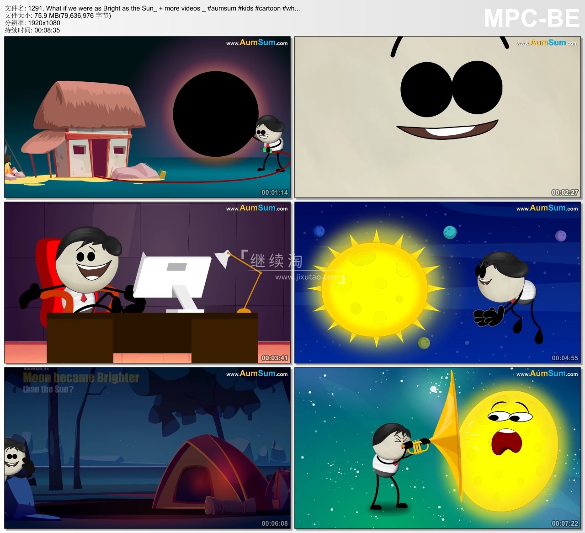
Task: Jump to the 00:02:27 timestamp
Action: [564, 192]
